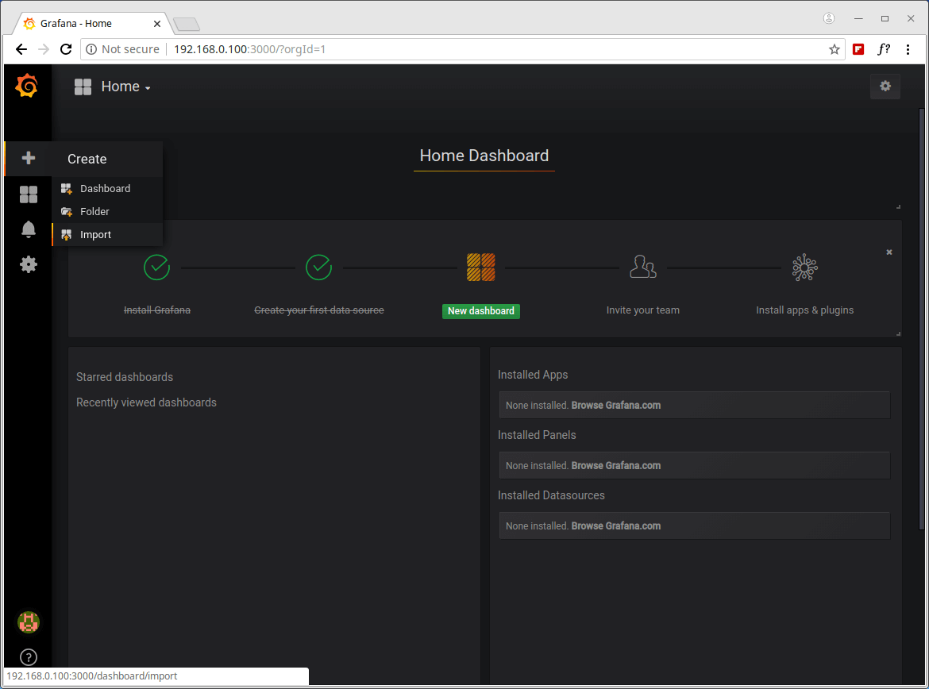Expand the Home dashboard dropdown
The width and height of the screenshot is (929, 689).
125,87
